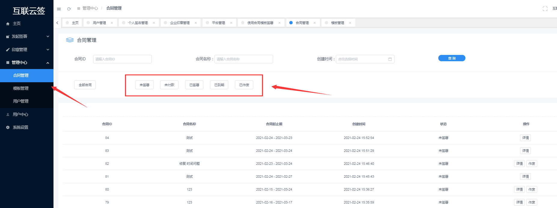Viewport: 557px width, 208px height.
Task: Close the 企业印章管理 tab
Action: coord(196,23)
